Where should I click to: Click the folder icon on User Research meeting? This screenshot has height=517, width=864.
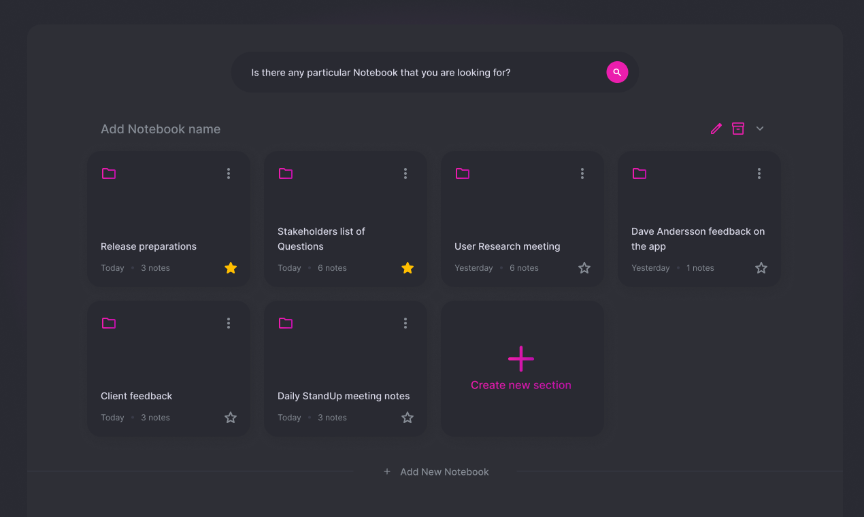[463, 173]
